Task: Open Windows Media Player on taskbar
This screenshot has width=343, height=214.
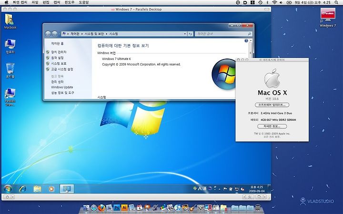Action: coord(51,189)
